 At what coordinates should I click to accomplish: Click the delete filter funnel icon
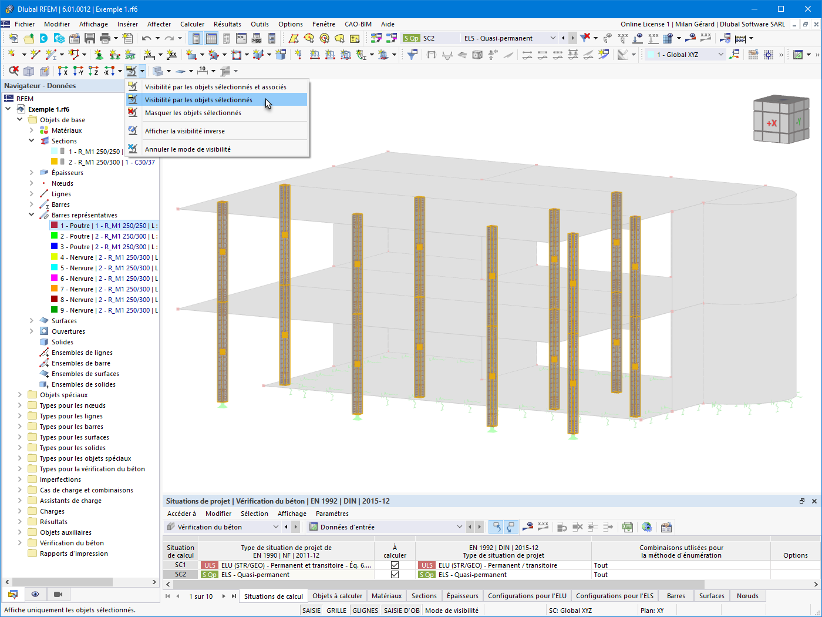585,38
